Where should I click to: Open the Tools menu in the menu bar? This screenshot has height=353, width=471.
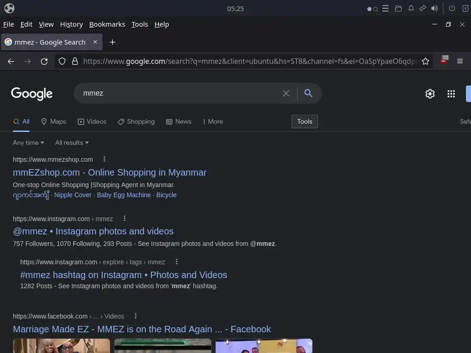(140, 24)
